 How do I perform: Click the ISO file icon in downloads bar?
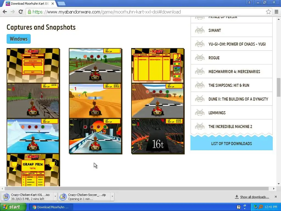[x=6, y=197]
